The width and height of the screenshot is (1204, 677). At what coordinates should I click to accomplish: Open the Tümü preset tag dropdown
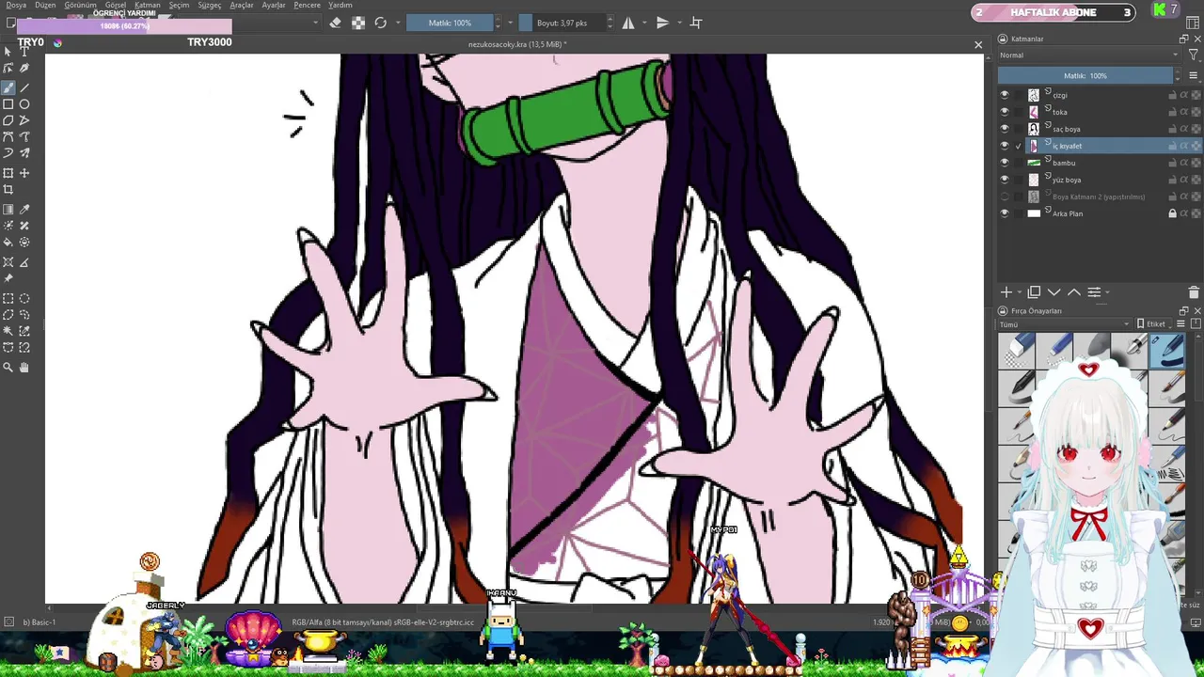click(1064, 324)
